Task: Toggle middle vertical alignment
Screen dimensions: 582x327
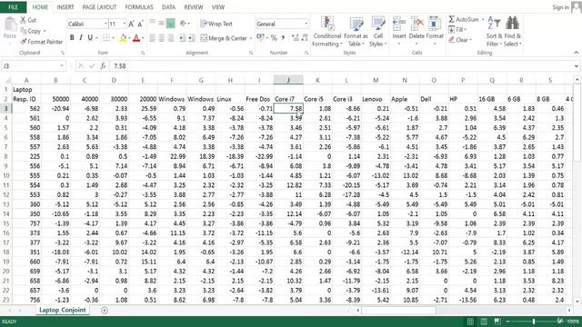Action: pos(162,24)
